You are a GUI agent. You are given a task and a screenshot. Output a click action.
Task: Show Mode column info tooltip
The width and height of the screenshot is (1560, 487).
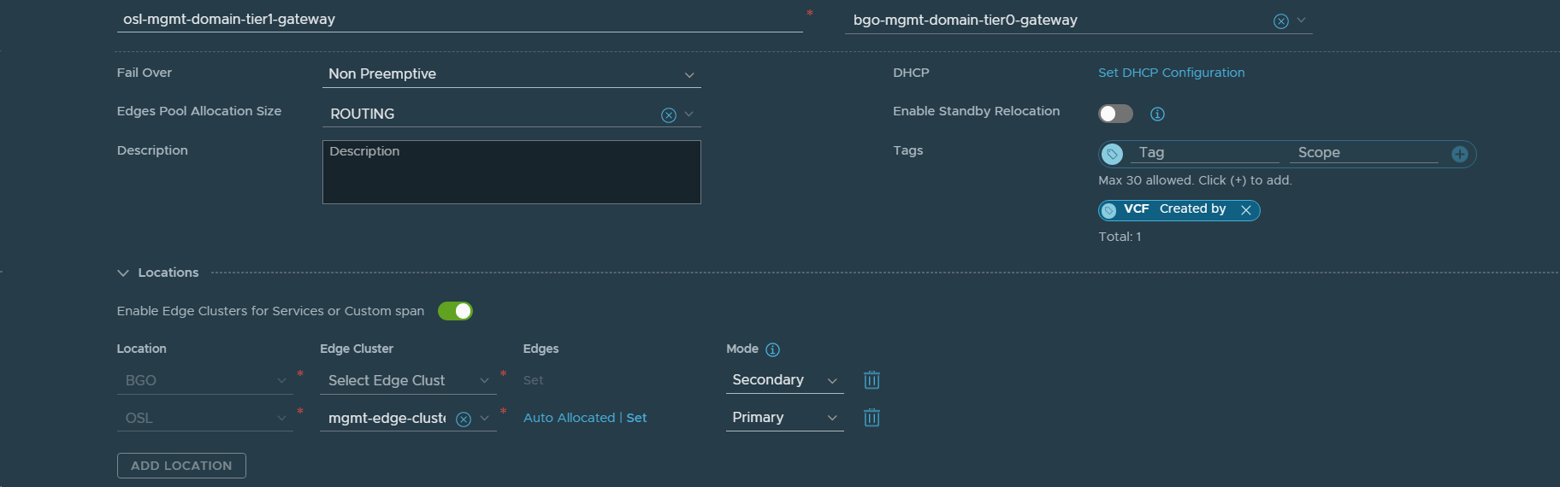(772, 349)
